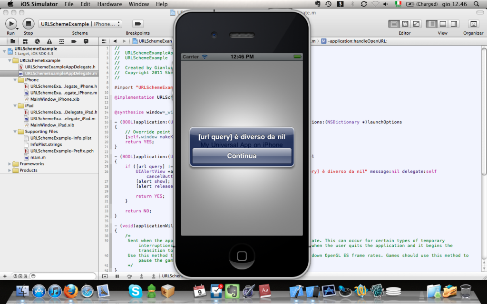Image resolution: width=487 pixels, height=304 pixels.
Task: Switch to the Assistant editor
Action: tap(405, 24)
